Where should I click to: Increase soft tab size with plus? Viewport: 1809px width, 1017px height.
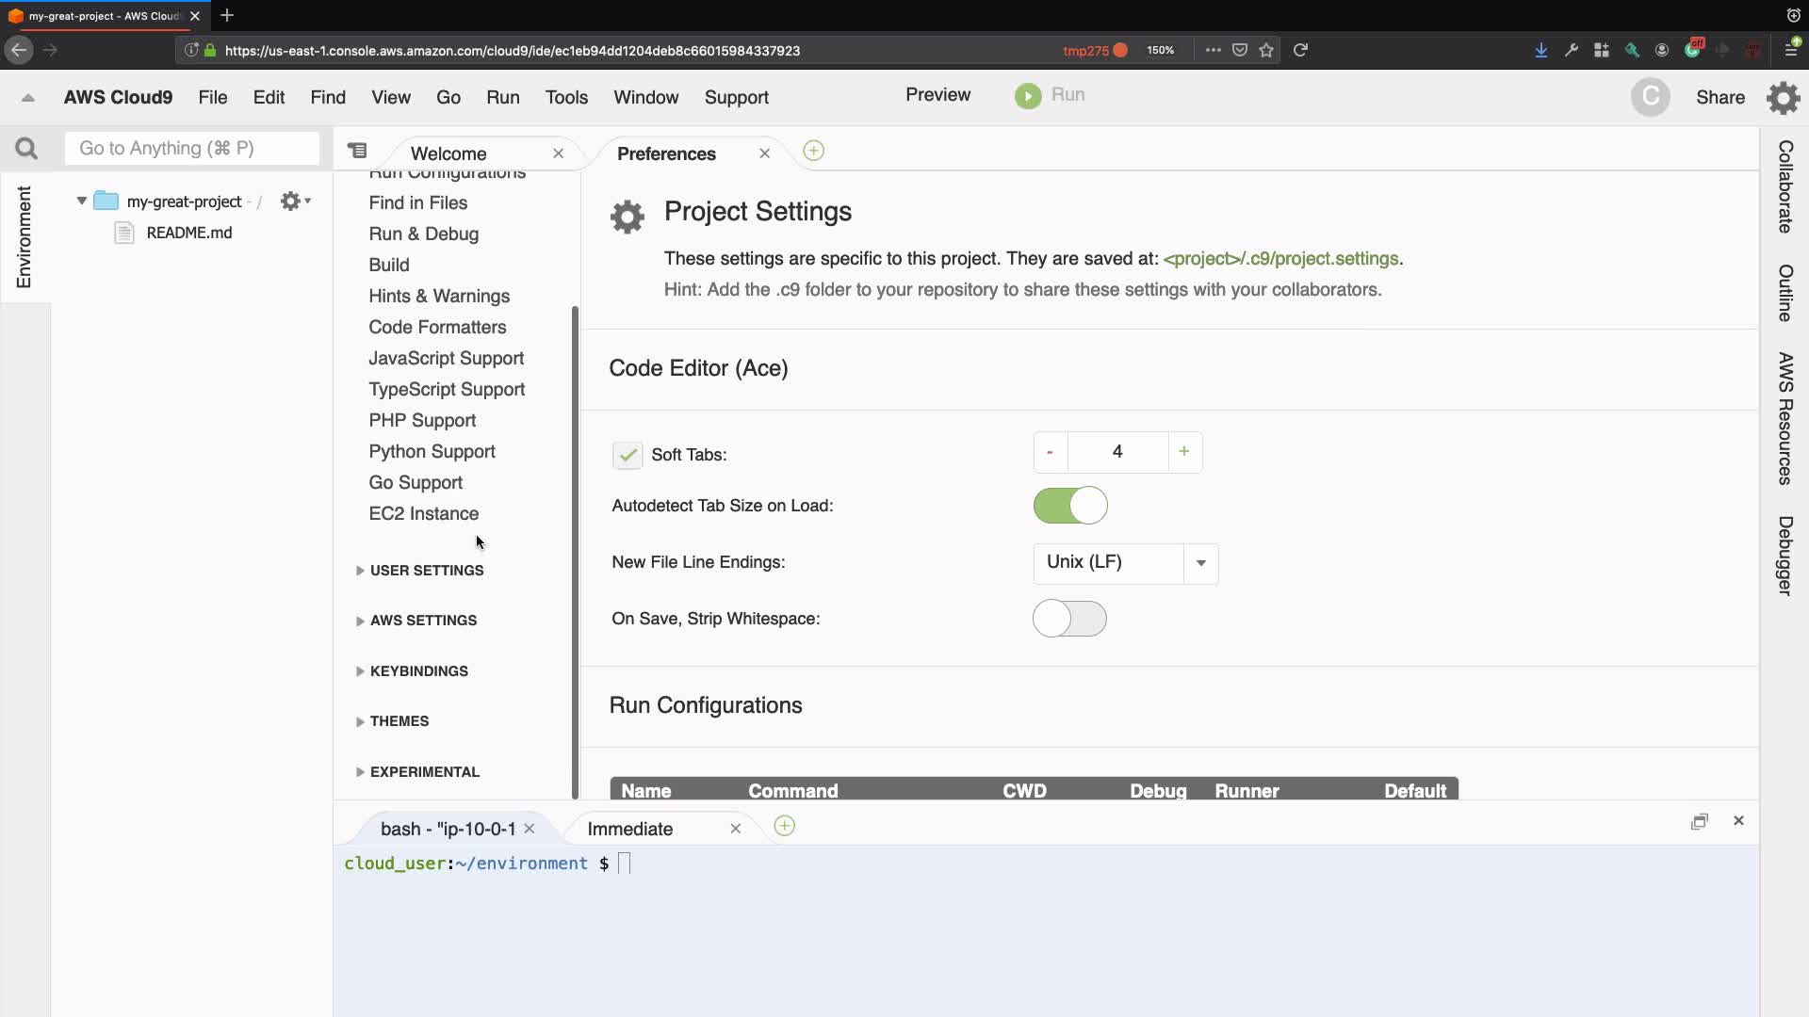[x=1183, y=452]
